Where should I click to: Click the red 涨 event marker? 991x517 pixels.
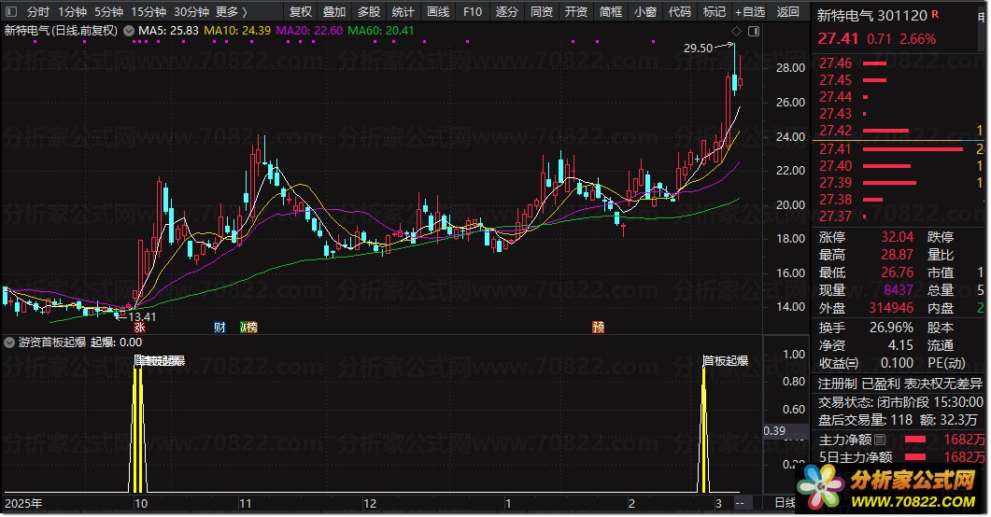coord(139,328)
